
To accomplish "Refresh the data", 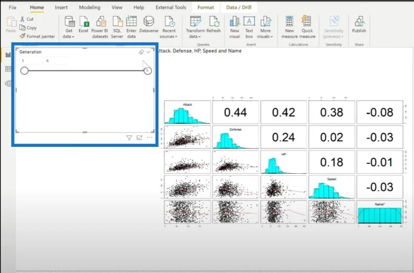I will click(x=214, y=24).
